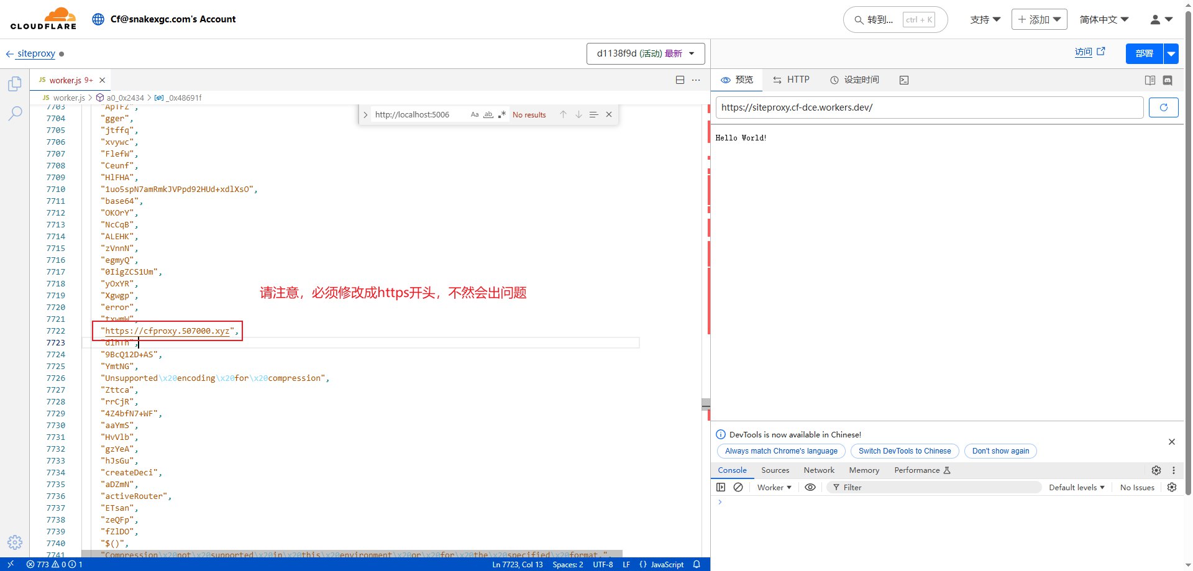Image resolution: width=1193 pixels, height=571 pixels.
Task: Open the d1138f9d version dropdown
Action: click(646, 53)
